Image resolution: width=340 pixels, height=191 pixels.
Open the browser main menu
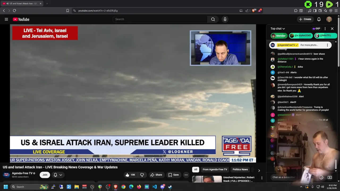tap(337, 11)
